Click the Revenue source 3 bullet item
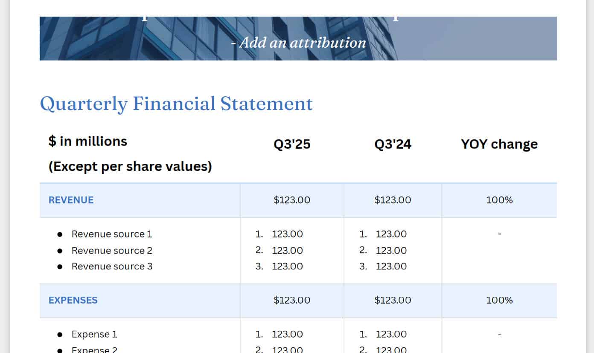The width and height of the screenshot is (594, 353). click(112, 266)
